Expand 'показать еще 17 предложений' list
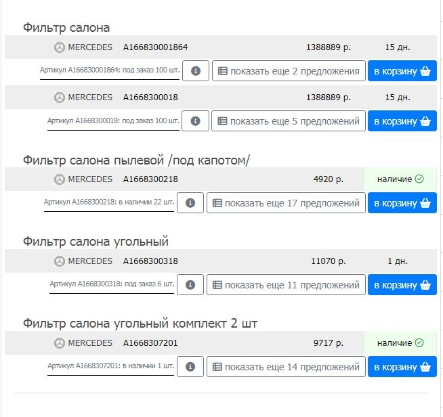This screenshot has width=443, height=417. (286, 202)
